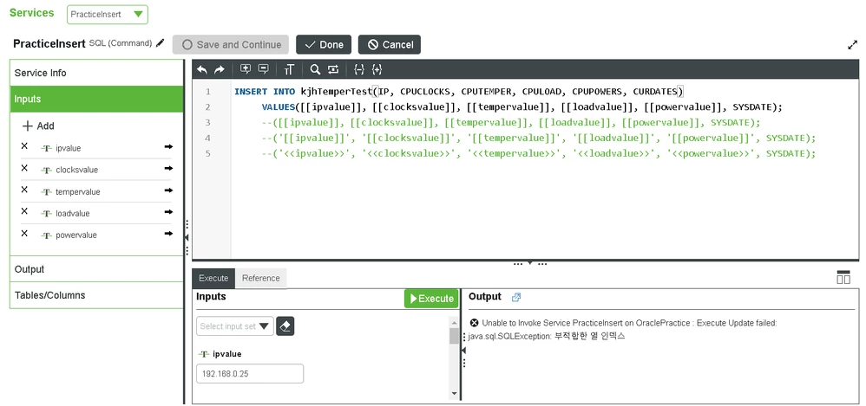Expand all code with the {+} icon
The width and height of the screenshot is (866, 406).
[x=377, y=69]
